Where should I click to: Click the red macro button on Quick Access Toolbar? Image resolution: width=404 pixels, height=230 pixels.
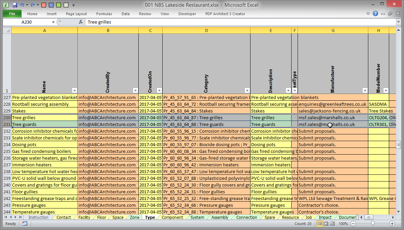click(x=43, y=5)
